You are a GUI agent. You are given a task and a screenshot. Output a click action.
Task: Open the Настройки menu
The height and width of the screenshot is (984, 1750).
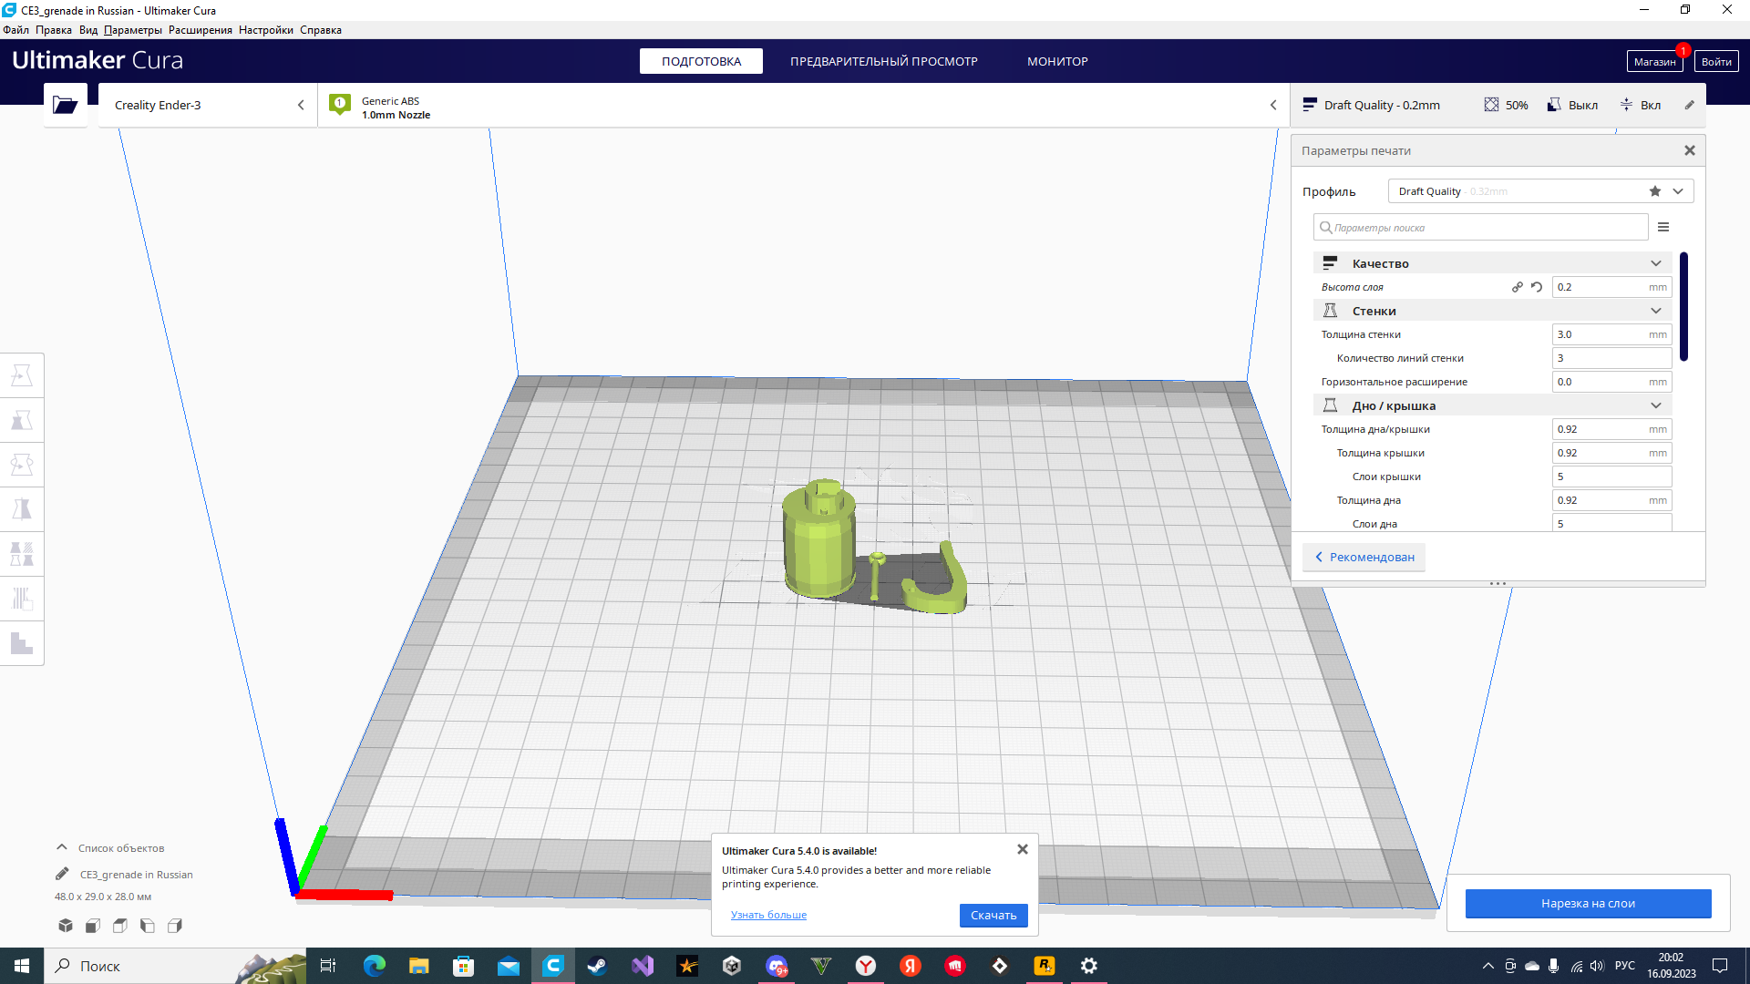coord(265,30)
